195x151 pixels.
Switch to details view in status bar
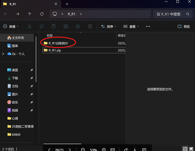click(x=185, y=149)
